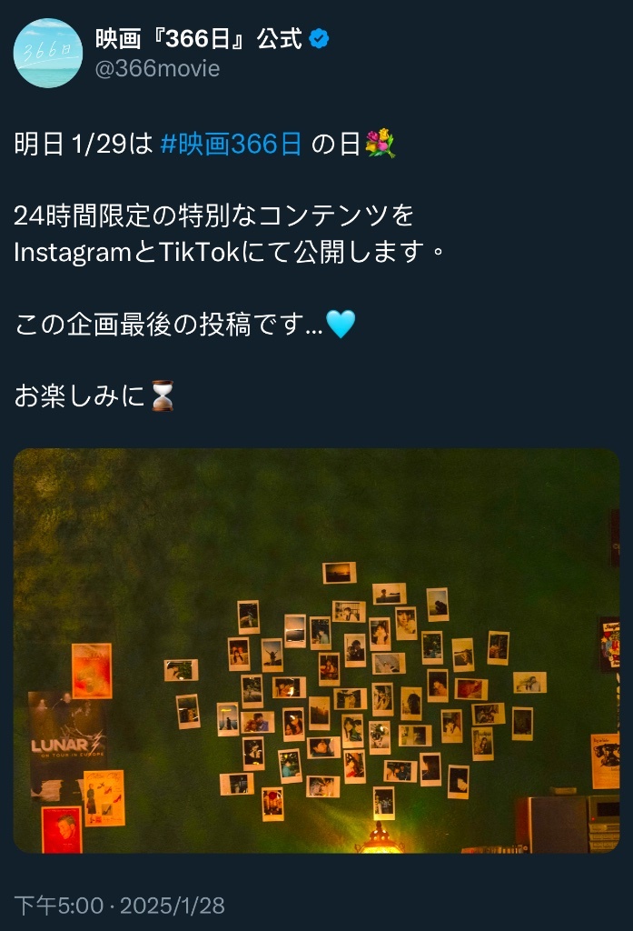Open the @366movie handle
The width and height of the screenshot is (633, 931).
(x=157, y=69)
